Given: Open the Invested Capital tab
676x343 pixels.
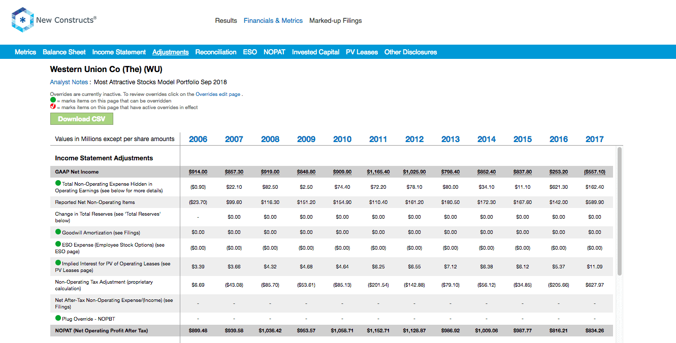Looking at the screenshot, I should tap(315, 52).
